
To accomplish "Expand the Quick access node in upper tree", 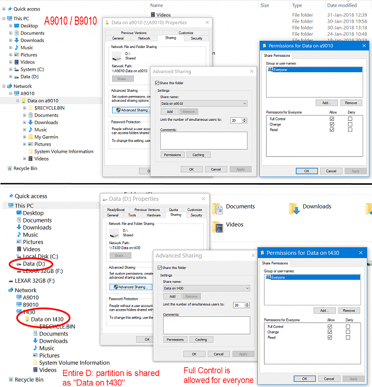I will pos(4,9).
